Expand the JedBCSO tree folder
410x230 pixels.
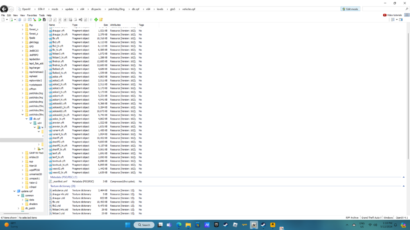(x=23, y=51)
